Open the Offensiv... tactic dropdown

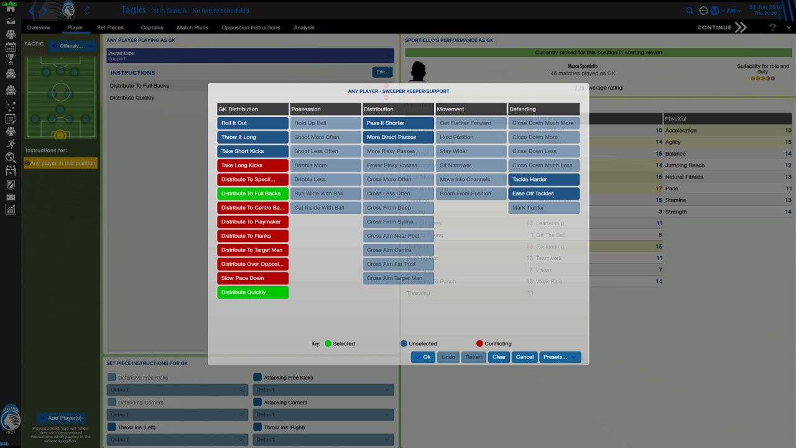tap(72, 45)
